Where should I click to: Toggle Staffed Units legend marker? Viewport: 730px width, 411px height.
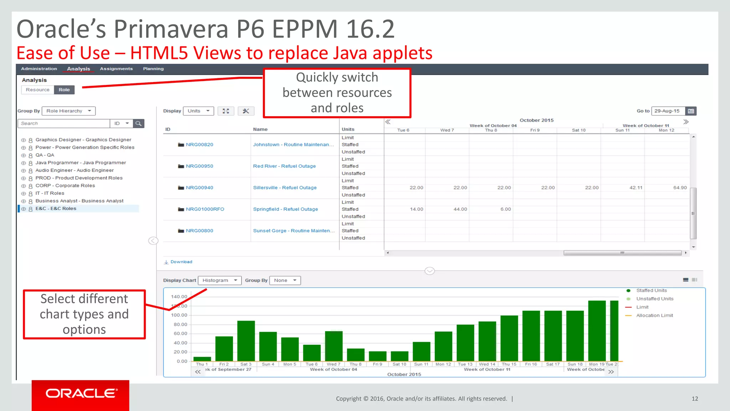pyautogui.click(x=628, y=290)
